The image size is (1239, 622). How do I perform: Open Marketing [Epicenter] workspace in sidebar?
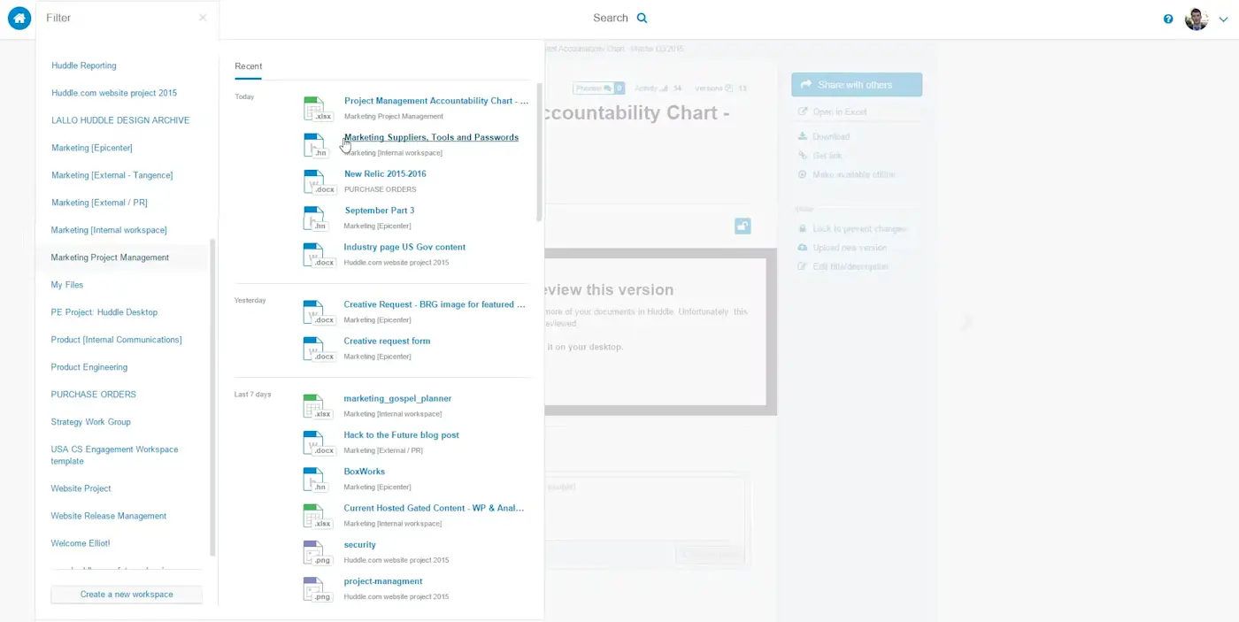[92, 148]
